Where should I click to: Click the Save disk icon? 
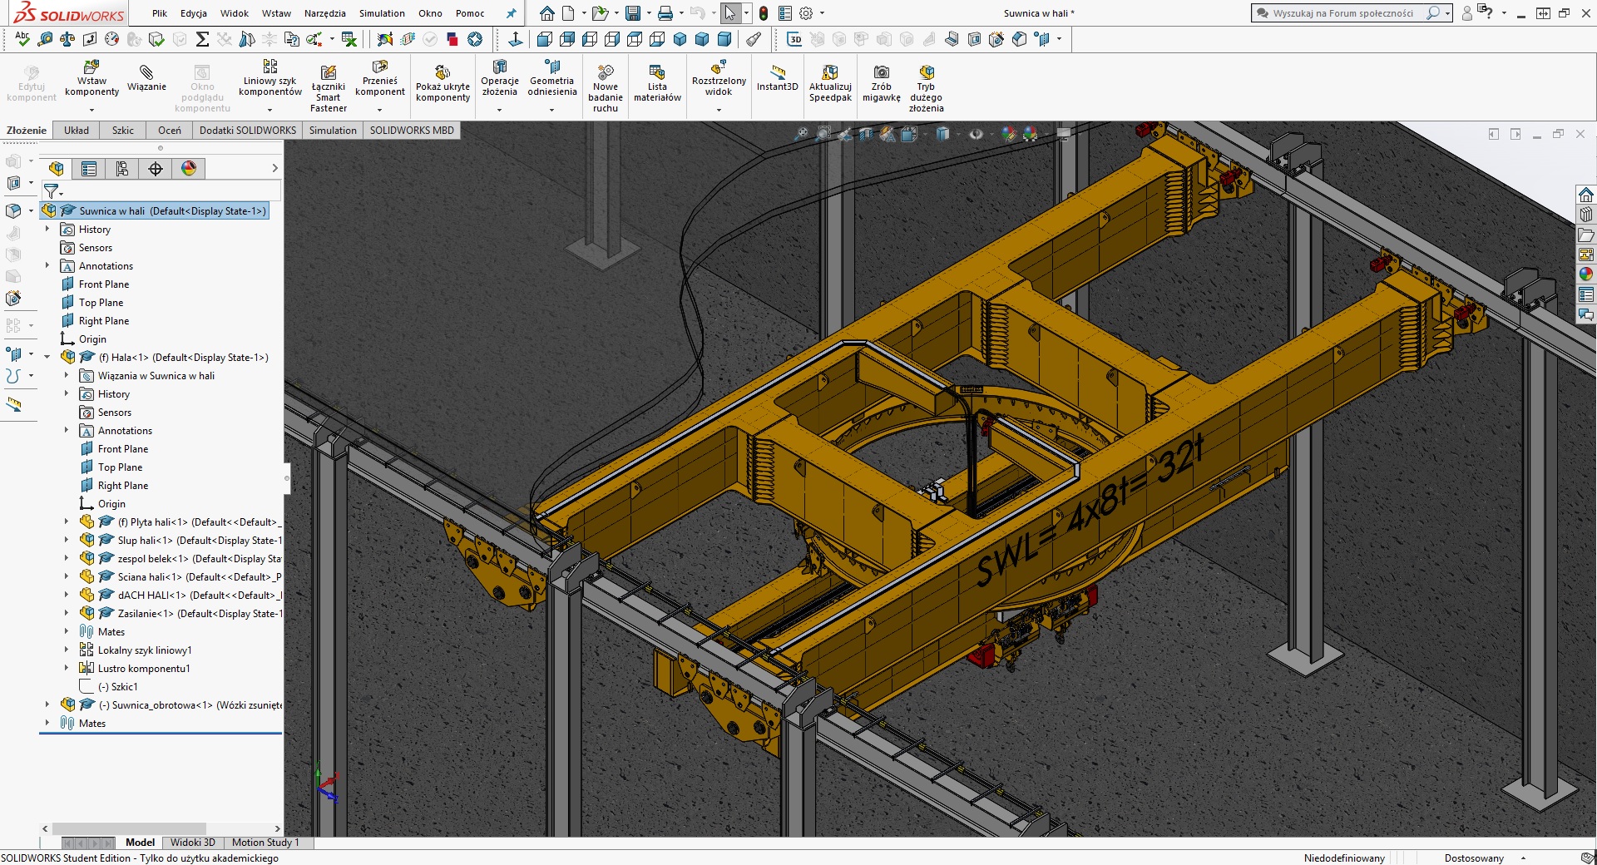coord(633,13)
